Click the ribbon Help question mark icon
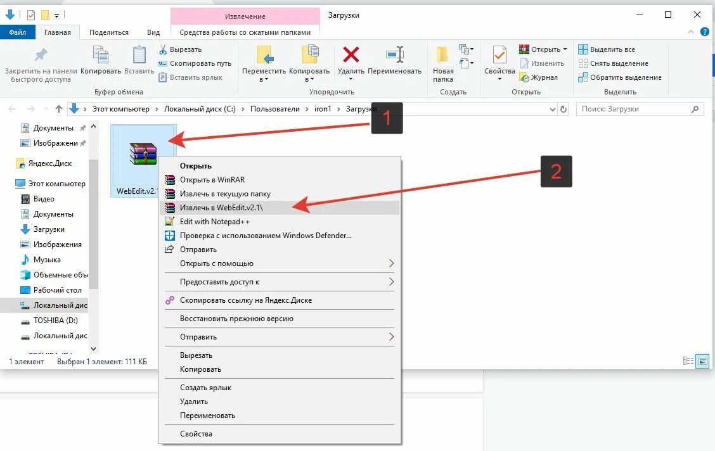Viewport: 715px width, 451px height. [704, 32]
